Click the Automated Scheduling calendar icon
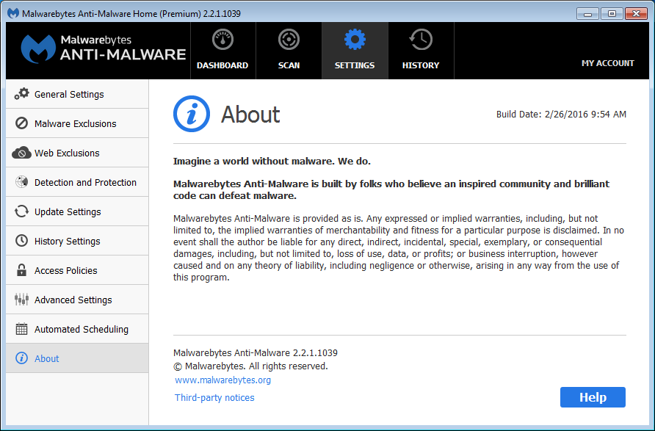The width and height of the screenshot is (655, 431). (22, 329)
